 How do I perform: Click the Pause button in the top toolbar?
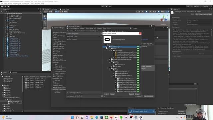click(106, 6)
